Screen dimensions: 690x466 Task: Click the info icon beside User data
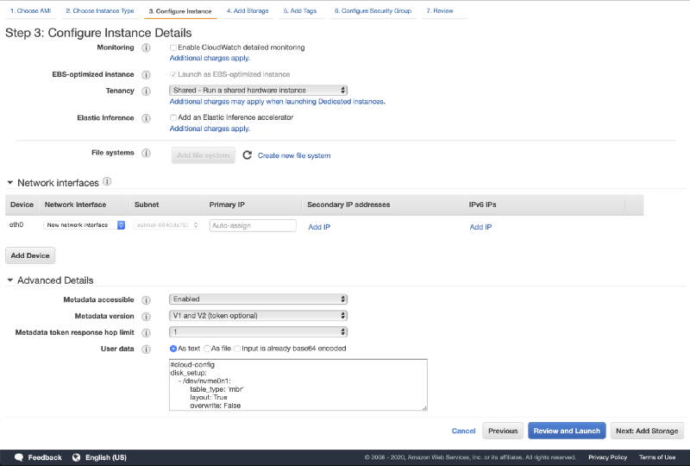tap(146, 349)
